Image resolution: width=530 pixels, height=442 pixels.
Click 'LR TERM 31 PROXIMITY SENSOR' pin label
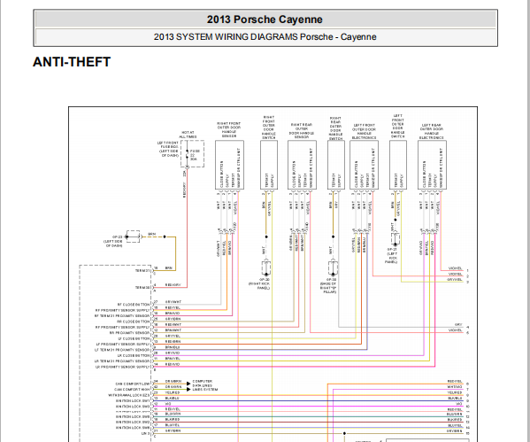click(x=122, y=361)
